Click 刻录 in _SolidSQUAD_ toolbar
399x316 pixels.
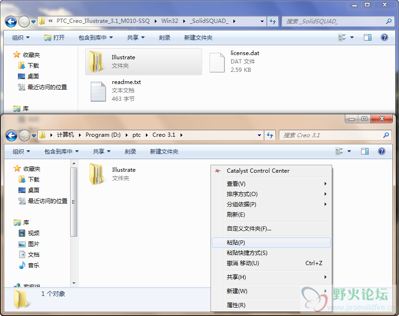pos(164,38)
